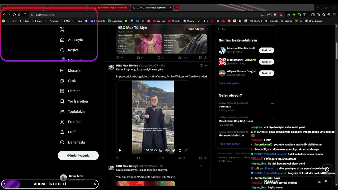Click Daha fazla göster under Neler oluyor

(x=229, y=144)
